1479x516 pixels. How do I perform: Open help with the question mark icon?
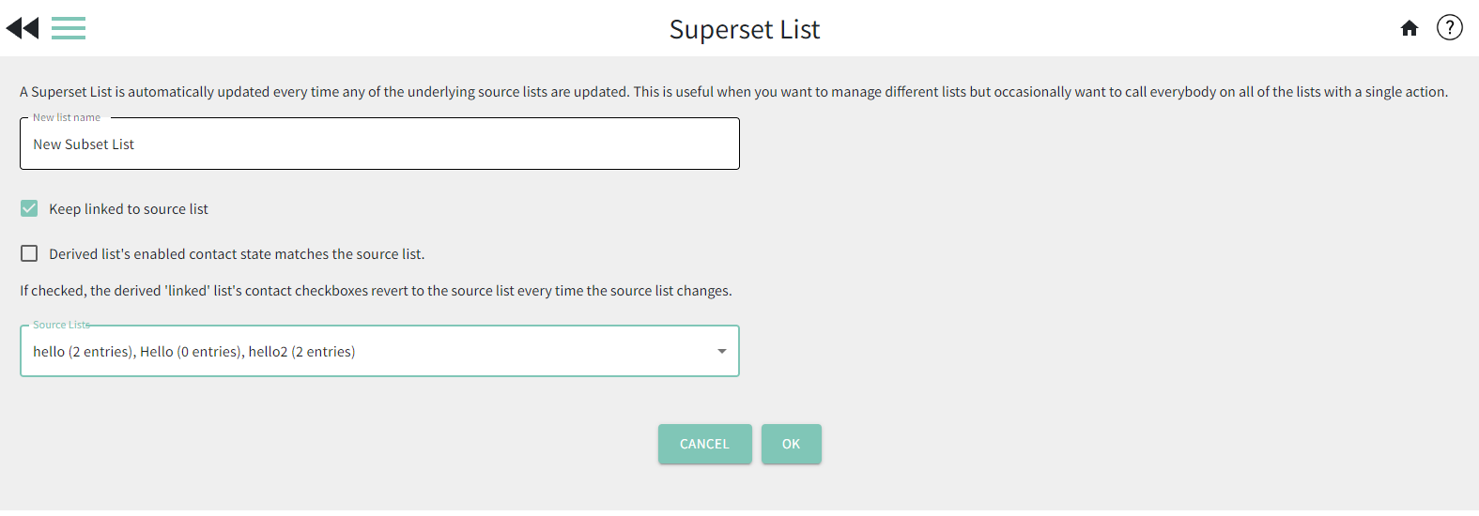1449,28
